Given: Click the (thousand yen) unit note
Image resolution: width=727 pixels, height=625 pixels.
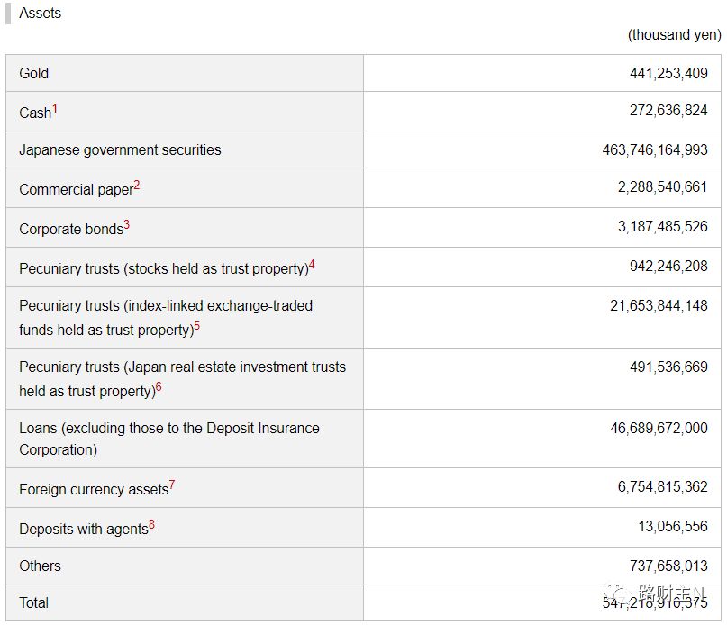Looking at the screenshot, I should pos(674,34).
